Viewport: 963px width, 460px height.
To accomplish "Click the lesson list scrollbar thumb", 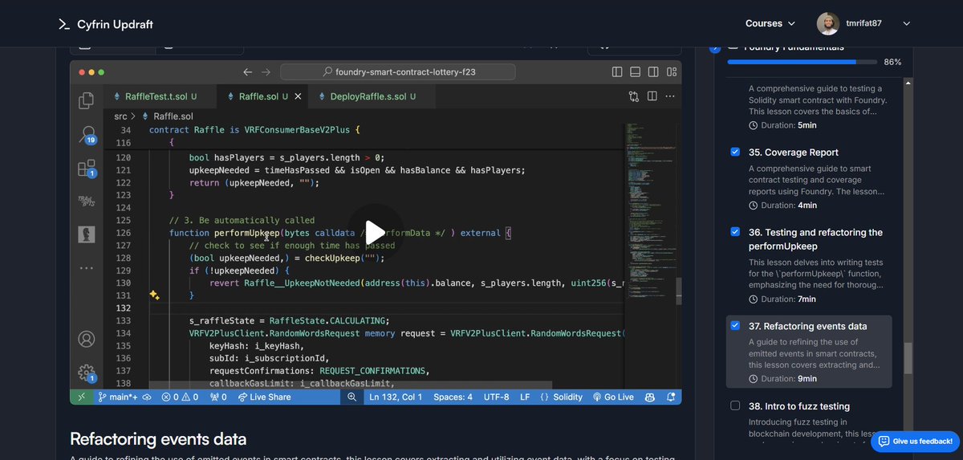I will pyautogui.click(x=908, y=358).
